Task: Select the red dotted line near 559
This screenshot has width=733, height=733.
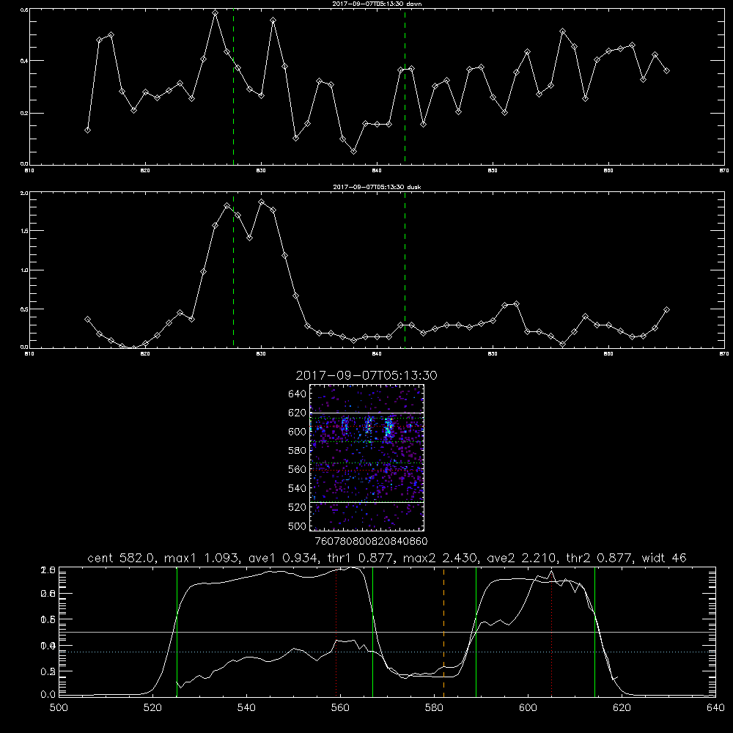Action: (x=336, y=631)
